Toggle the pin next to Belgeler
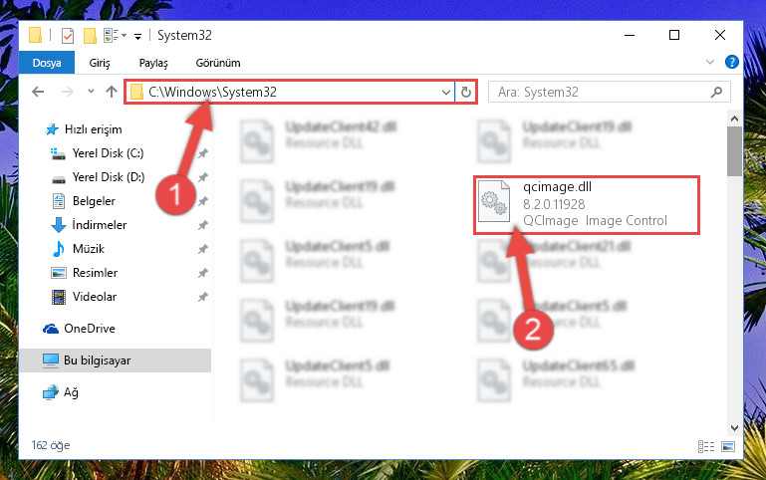The width and height of the screenshot is (766, 480). (x=203, y=201)
